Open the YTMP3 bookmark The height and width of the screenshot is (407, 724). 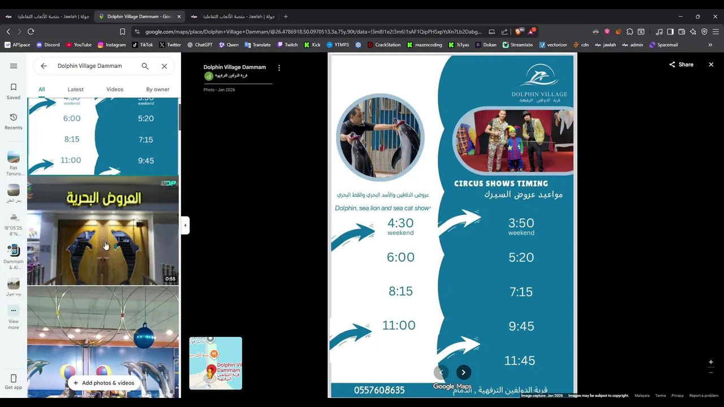(x=338, y=45)
